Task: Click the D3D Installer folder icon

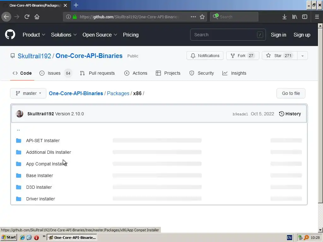Action: pyautogui.click(x=19, y=187)
